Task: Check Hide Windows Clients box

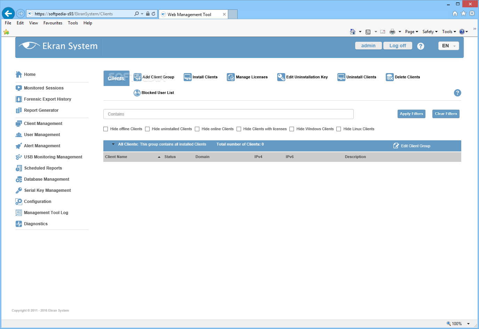Action: (x=292, y=129)
